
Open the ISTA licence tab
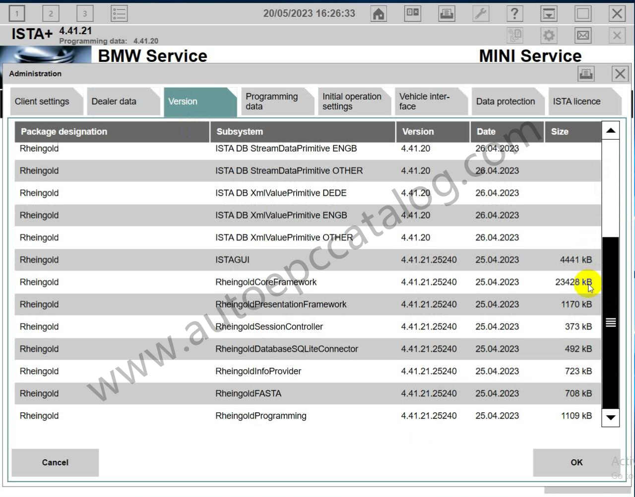coord(584,102)
